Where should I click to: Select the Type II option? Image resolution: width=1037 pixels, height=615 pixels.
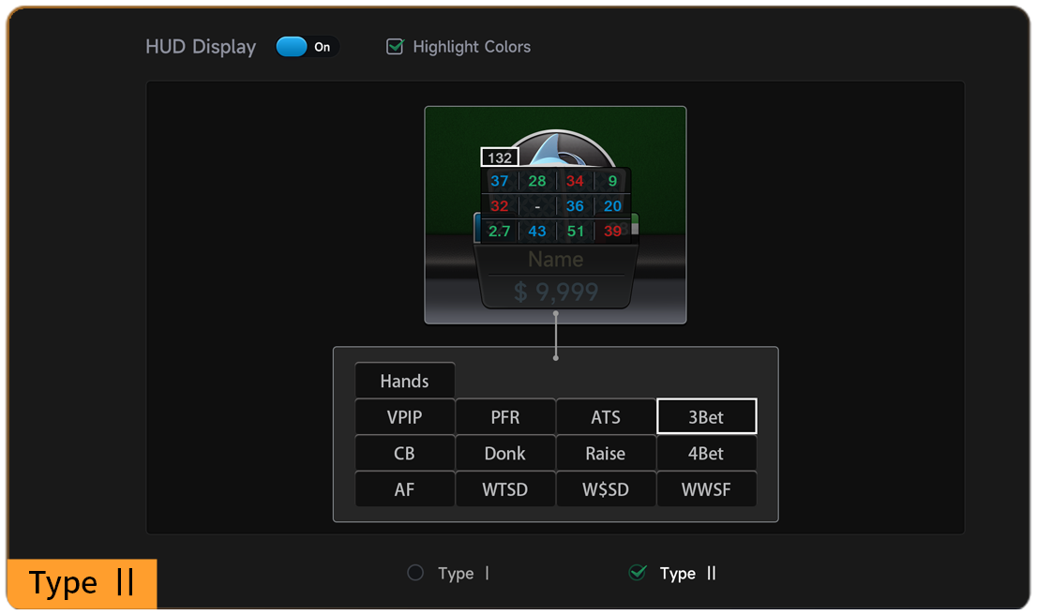pyautogui.click(x=638, y=573)
